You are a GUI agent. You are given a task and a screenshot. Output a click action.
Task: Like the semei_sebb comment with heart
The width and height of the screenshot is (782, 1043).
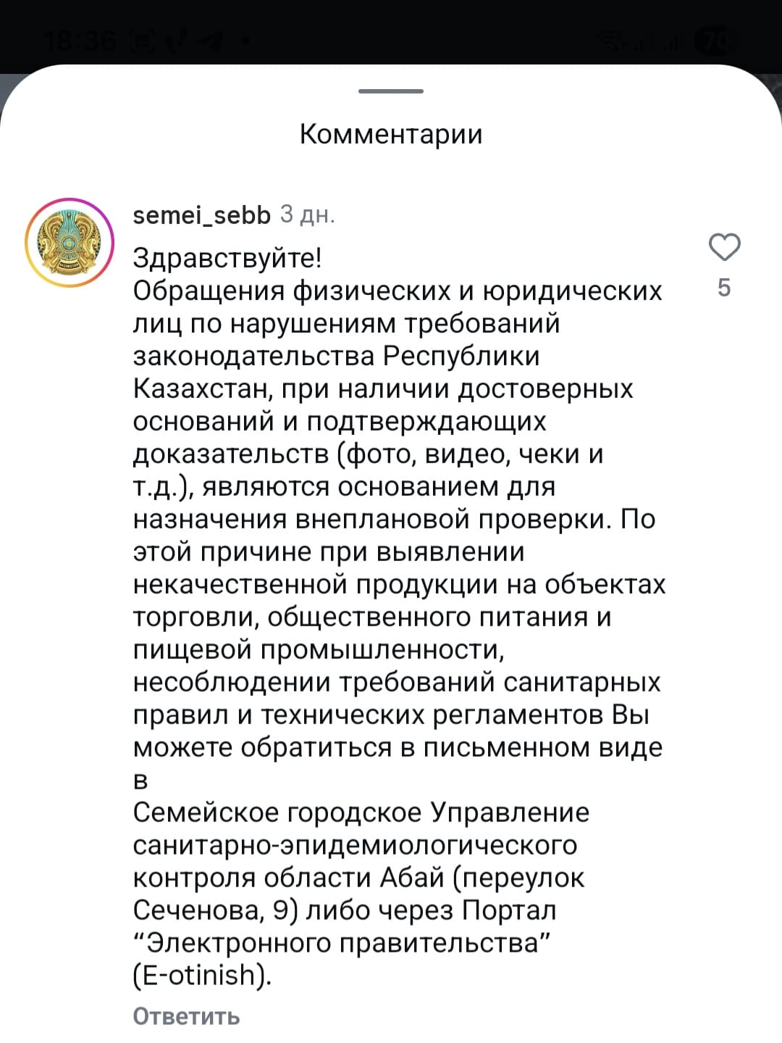(724, 247)
